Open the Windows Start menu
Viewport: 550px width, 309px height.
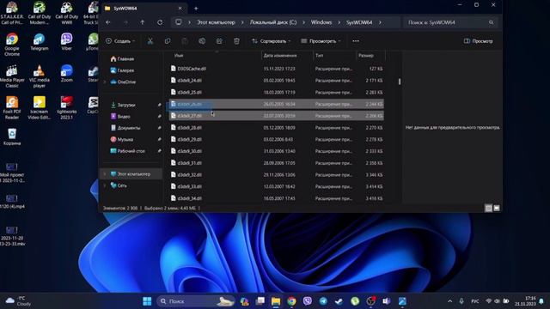147,301
